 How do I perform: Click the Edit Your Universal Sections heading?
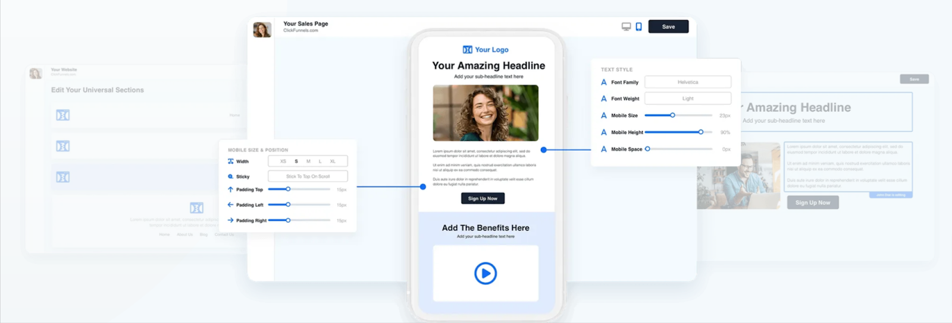point(98,90)
